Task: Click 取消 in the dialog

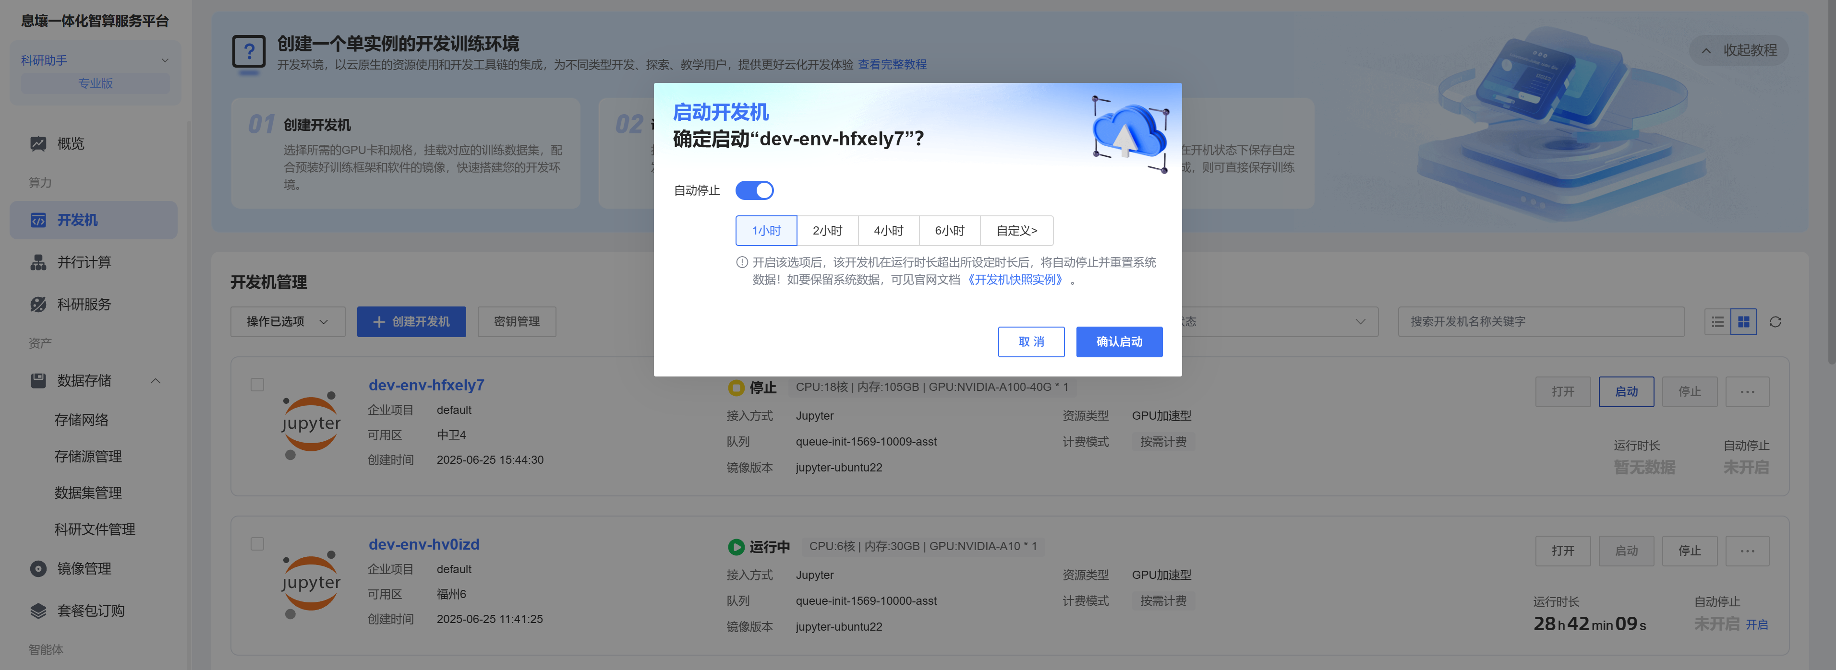Action: pyautogui.click(x=1031, y=342)
